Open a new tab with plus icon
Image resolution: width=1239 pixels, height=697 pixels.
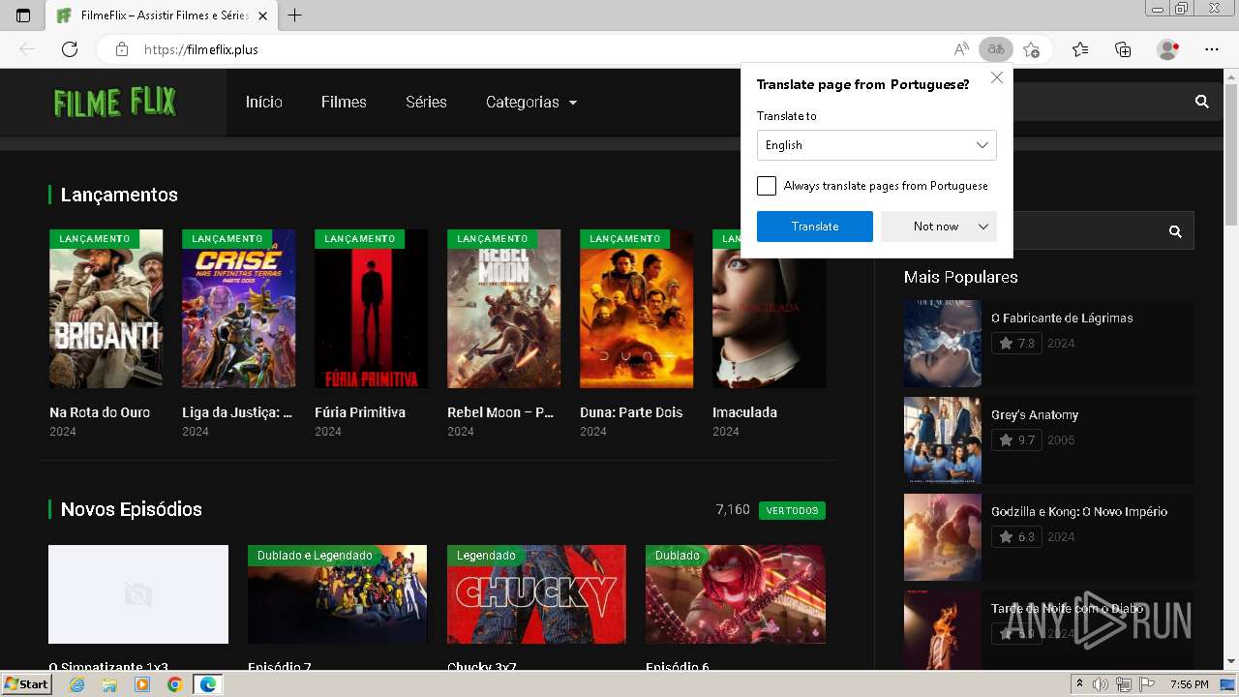(295, 15)
